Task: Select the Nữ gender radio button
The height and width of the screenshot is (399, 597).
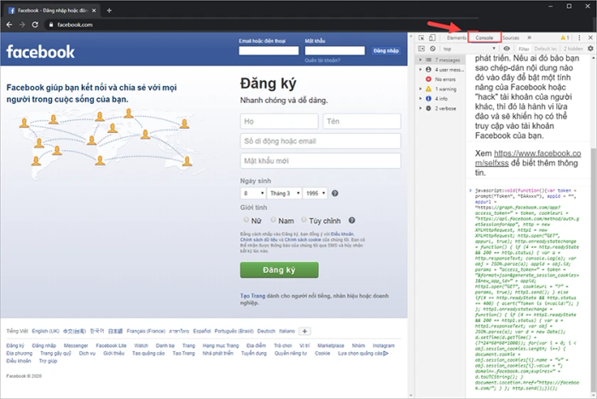Action: point(246,219)
